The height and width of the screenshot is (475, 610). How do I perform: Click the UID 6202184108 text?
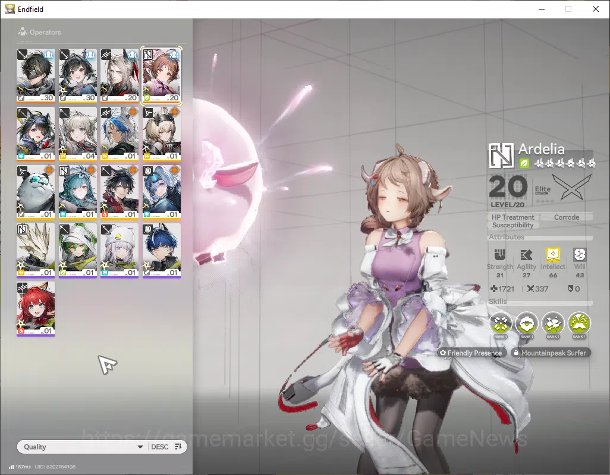(55, 467)
